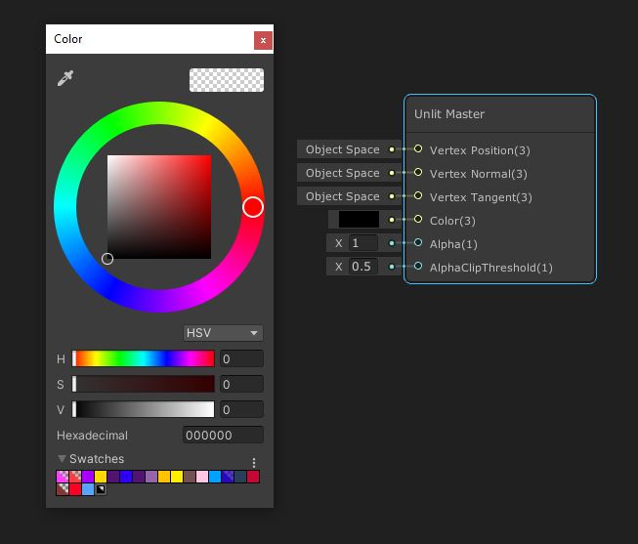Click the hue slider bar
The width and height of the screenshot is (638, 544).
(x=144, y=359)
